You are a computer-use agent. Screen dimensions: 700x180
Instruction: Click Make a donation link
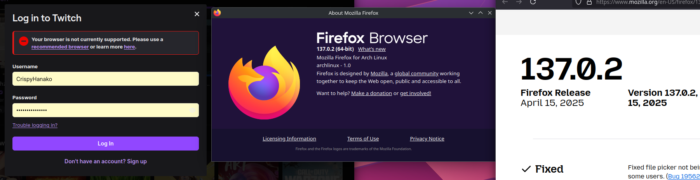371,93
